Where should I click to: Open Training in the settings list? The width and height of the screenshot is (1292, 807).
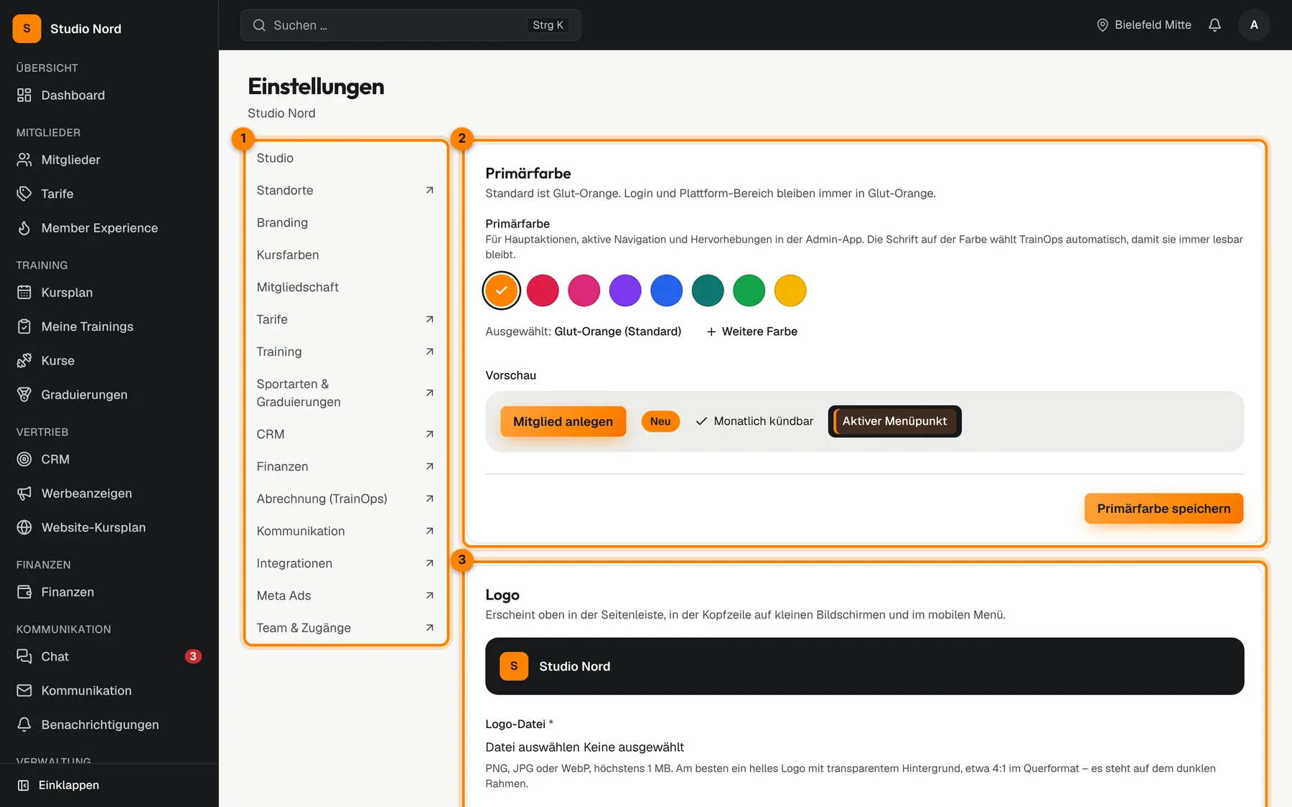(346, 351)
